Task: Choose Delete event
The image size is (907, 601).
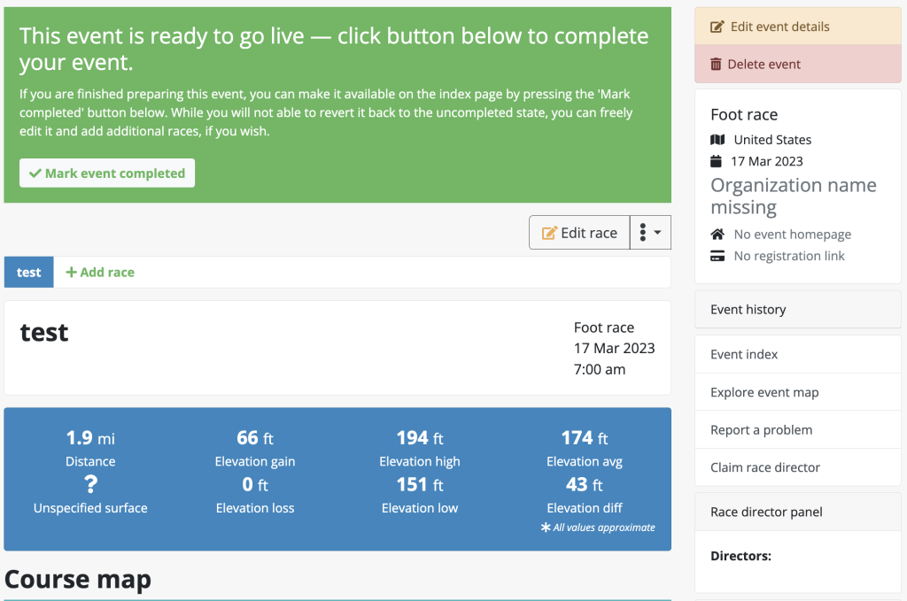Action: coord(798,64)
